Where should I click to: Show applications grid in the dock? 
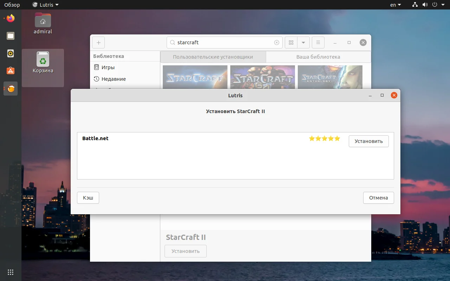(11, 272)
